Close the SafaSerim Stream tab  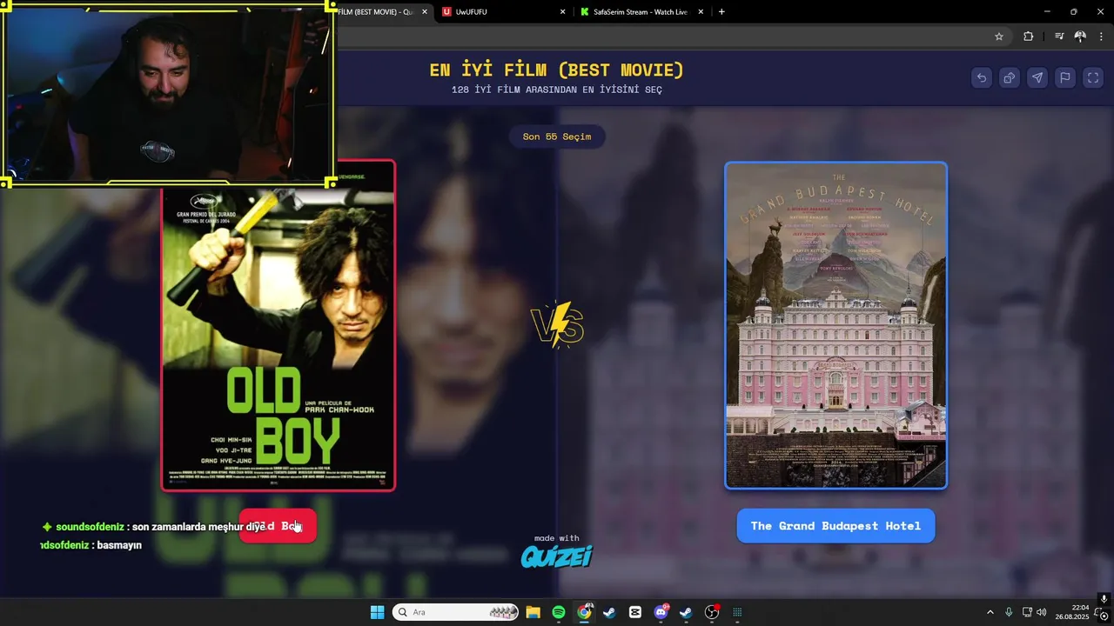coord(701,12)
